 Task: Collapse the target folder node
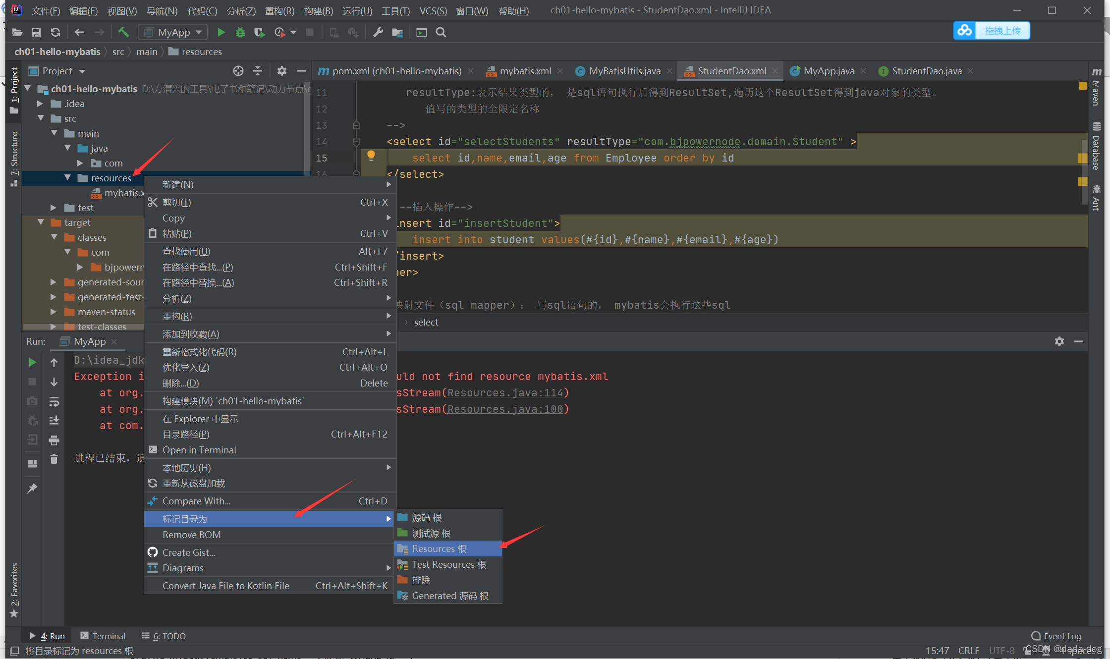click(x=41, y=222)
